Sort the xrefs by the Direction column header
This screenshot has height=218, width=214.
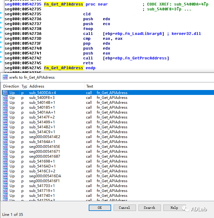(11, 86)
